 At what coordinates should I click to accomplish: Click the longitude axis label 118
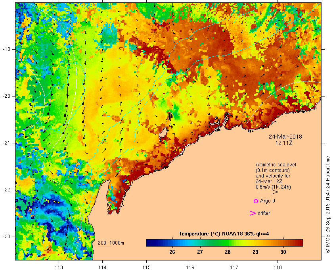pyautogui.click(x=278, y=267)
